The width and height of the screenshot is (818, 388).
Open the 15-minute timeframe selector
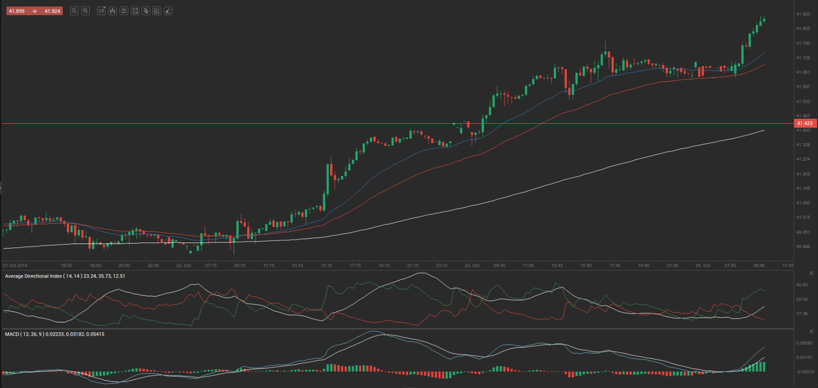click(x=101, y=11)
